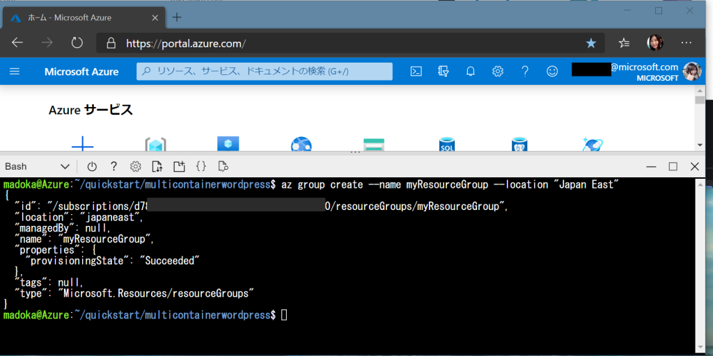This screenshot has height=356, width=713.
Task: Open a new browser tab
Action: (177, 17)
